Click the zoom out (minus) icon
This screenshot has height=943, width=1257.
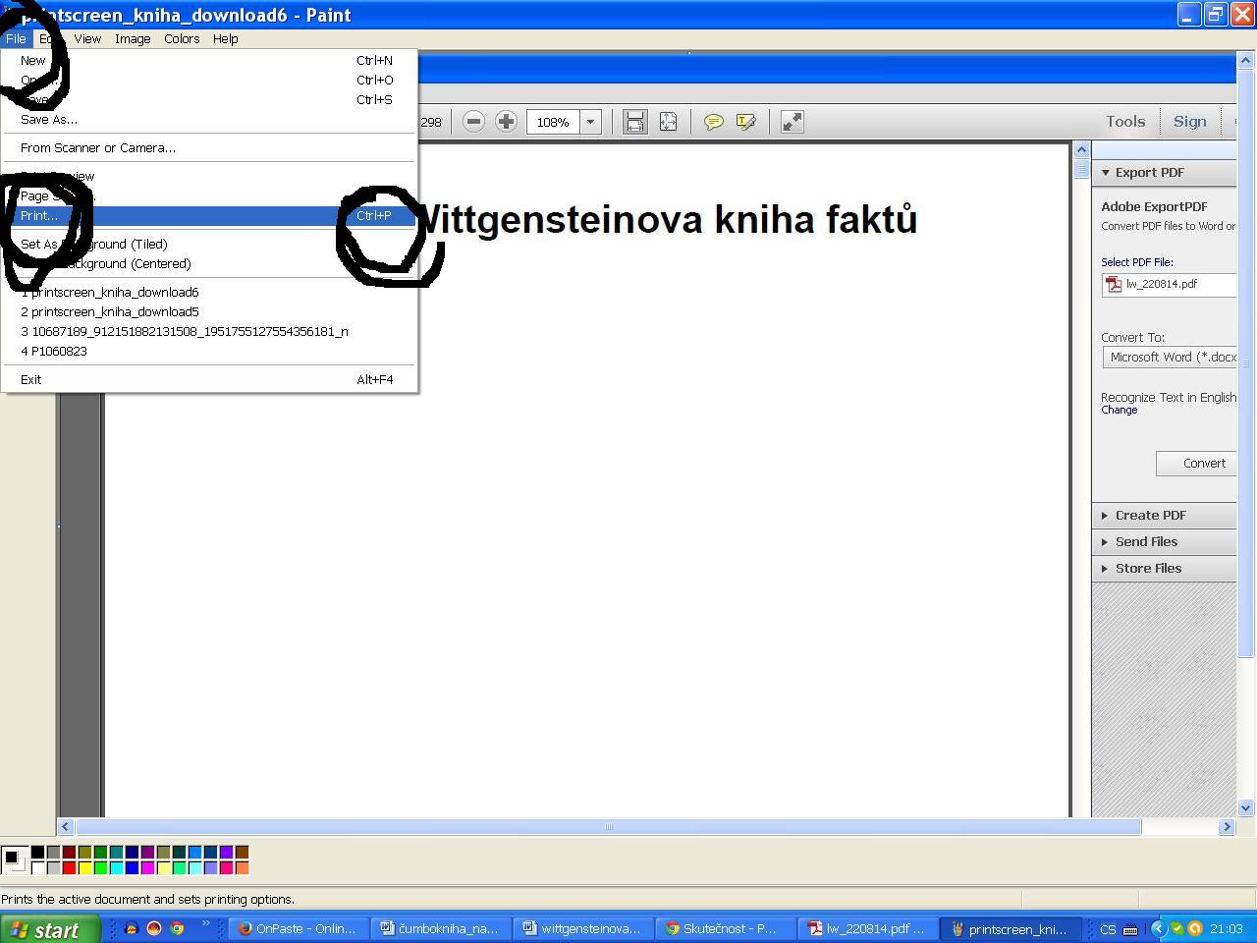point(474,121)
